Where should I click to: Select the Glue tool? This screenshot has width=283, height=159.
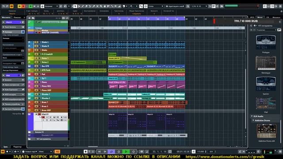tap(93, 6)
